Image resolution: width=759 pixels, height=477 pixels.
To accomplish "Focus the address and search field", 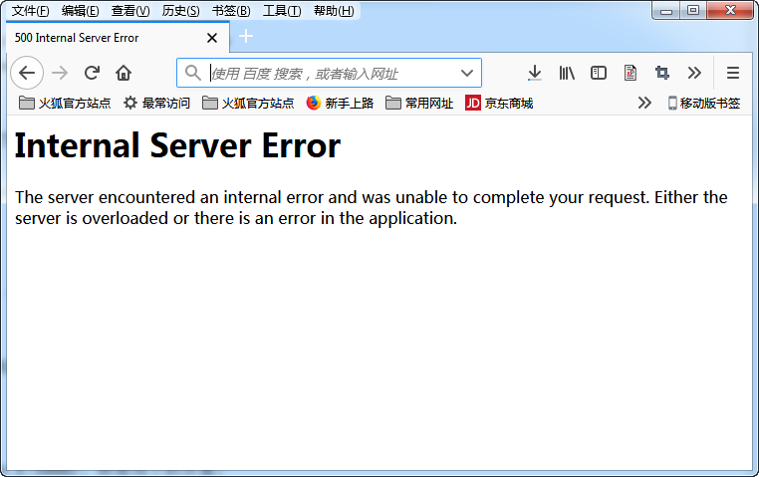I will (329, 73).
